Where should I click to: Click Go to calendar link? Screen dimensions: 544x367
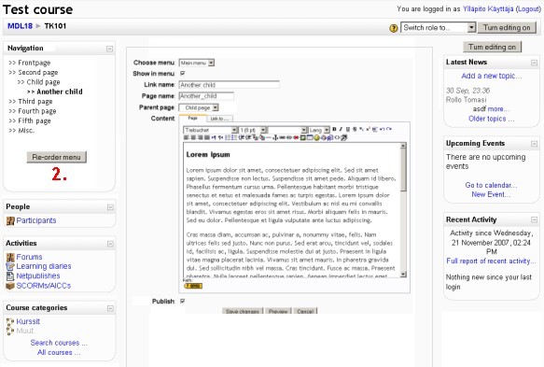[x=491, y=185]
